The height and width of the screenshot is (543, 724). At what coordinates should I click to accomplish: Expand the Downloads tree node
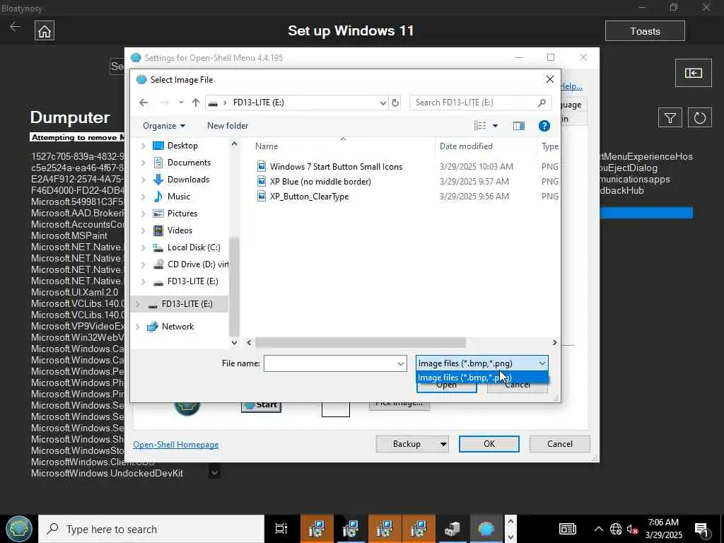pyautogui.click(x=143, y=180)
